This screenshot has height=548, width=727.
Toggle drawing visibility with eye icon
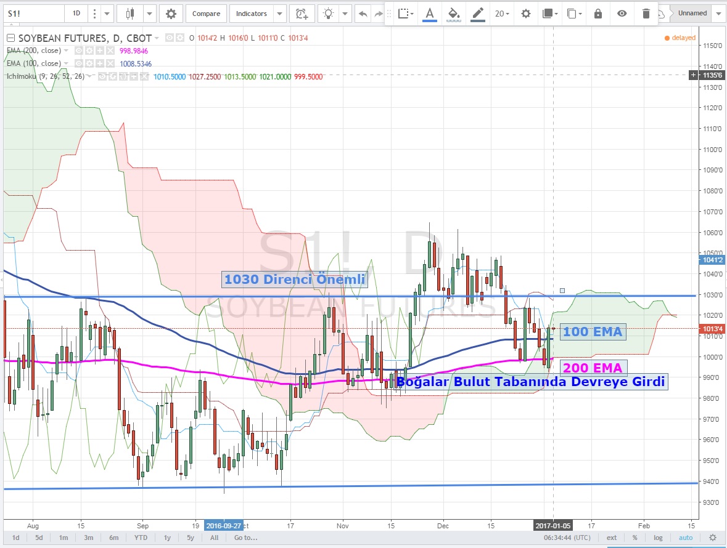(x=622, y=14)
